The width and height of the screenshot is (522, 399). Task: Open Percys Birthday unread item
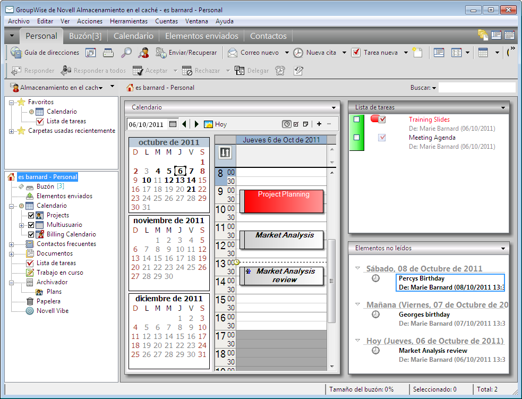[450, 283]
